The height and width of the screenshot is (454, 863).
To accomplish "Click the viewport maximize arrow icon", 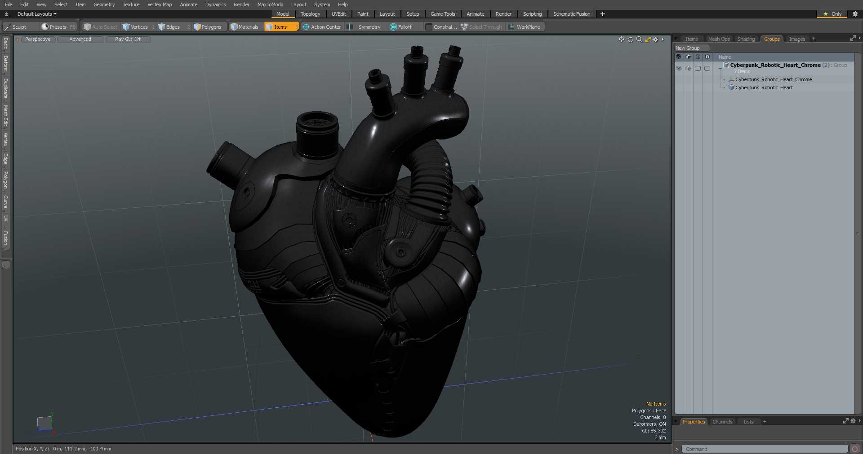I will (x=648, y=39).
